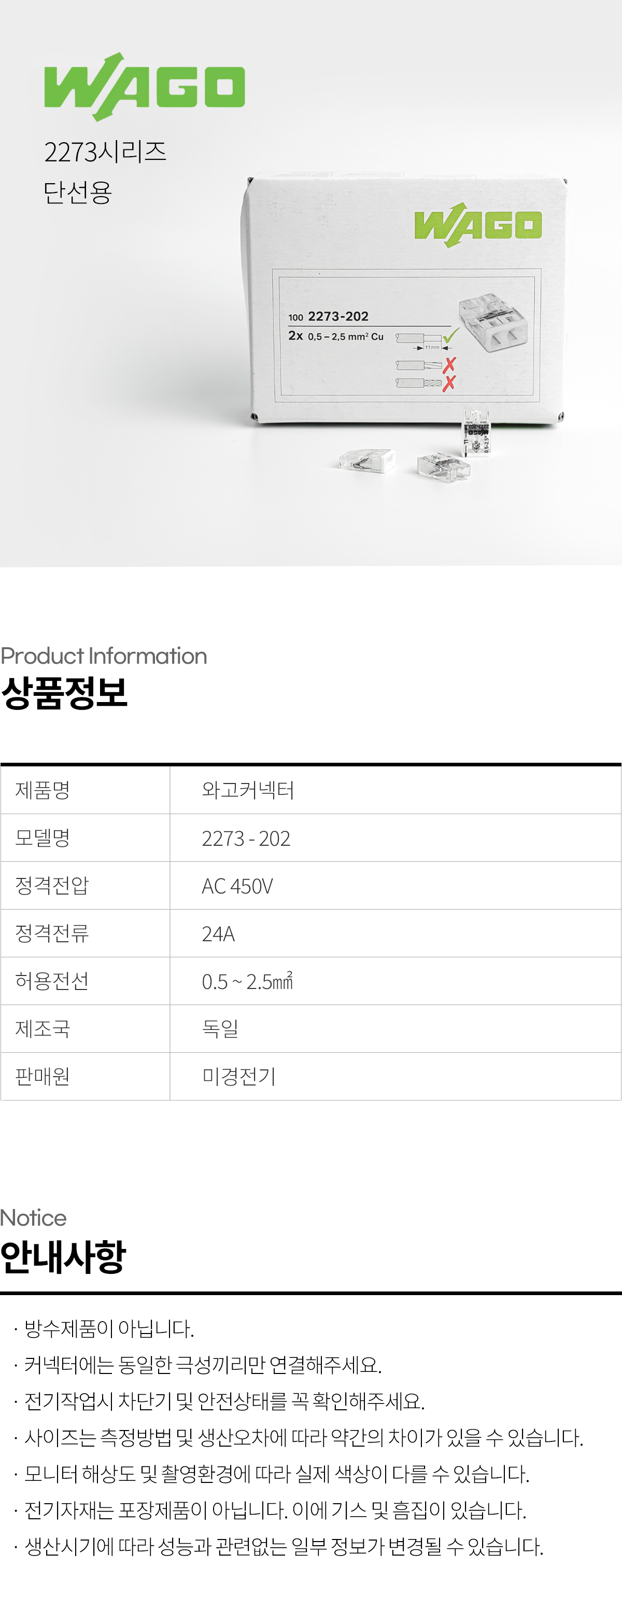Click the upper red X mark on box
Viewport: 622px width, 1608px height.
point(449,365)
